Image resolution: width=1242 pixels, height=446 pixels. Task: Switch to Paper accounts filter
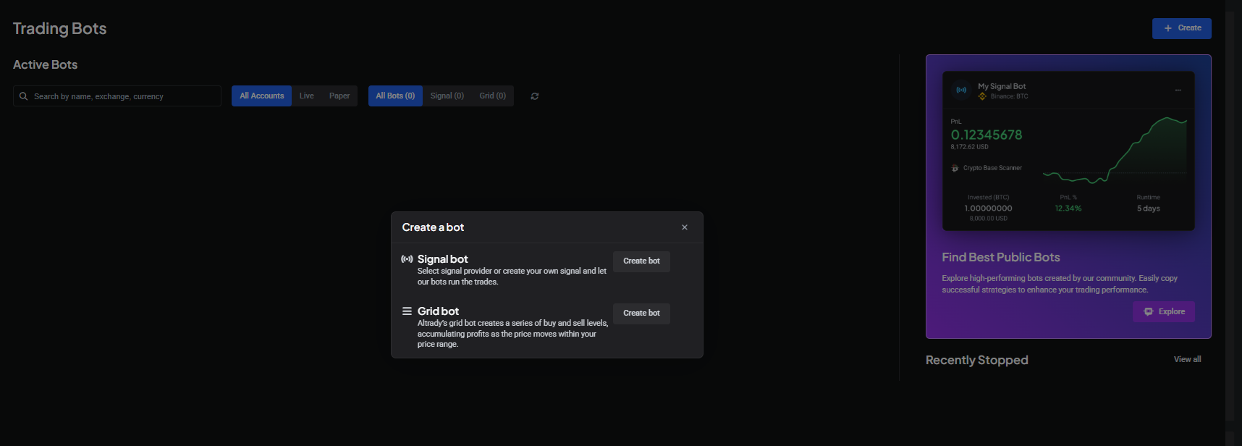click(339, 96)
